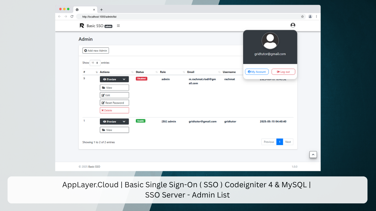Go back with browser back arrow
The width and height of the screenshot is (376, 211).
click(59, 16)
